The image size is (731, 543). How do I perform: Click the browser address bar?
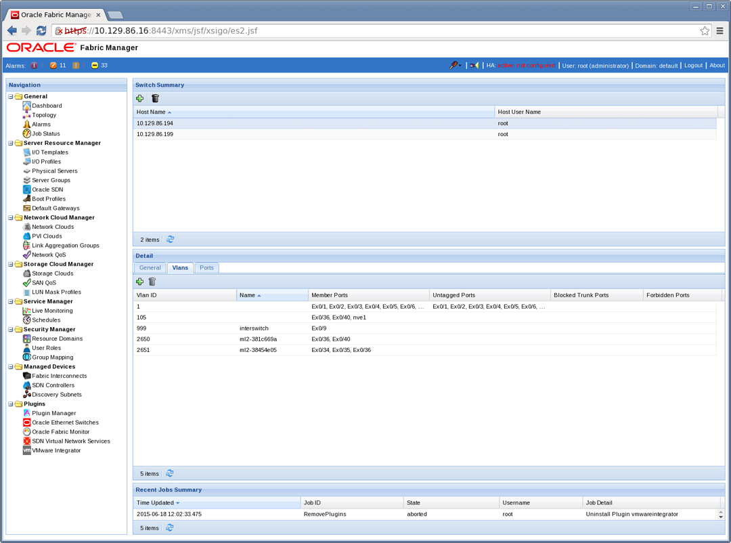[x=381, y=30]
